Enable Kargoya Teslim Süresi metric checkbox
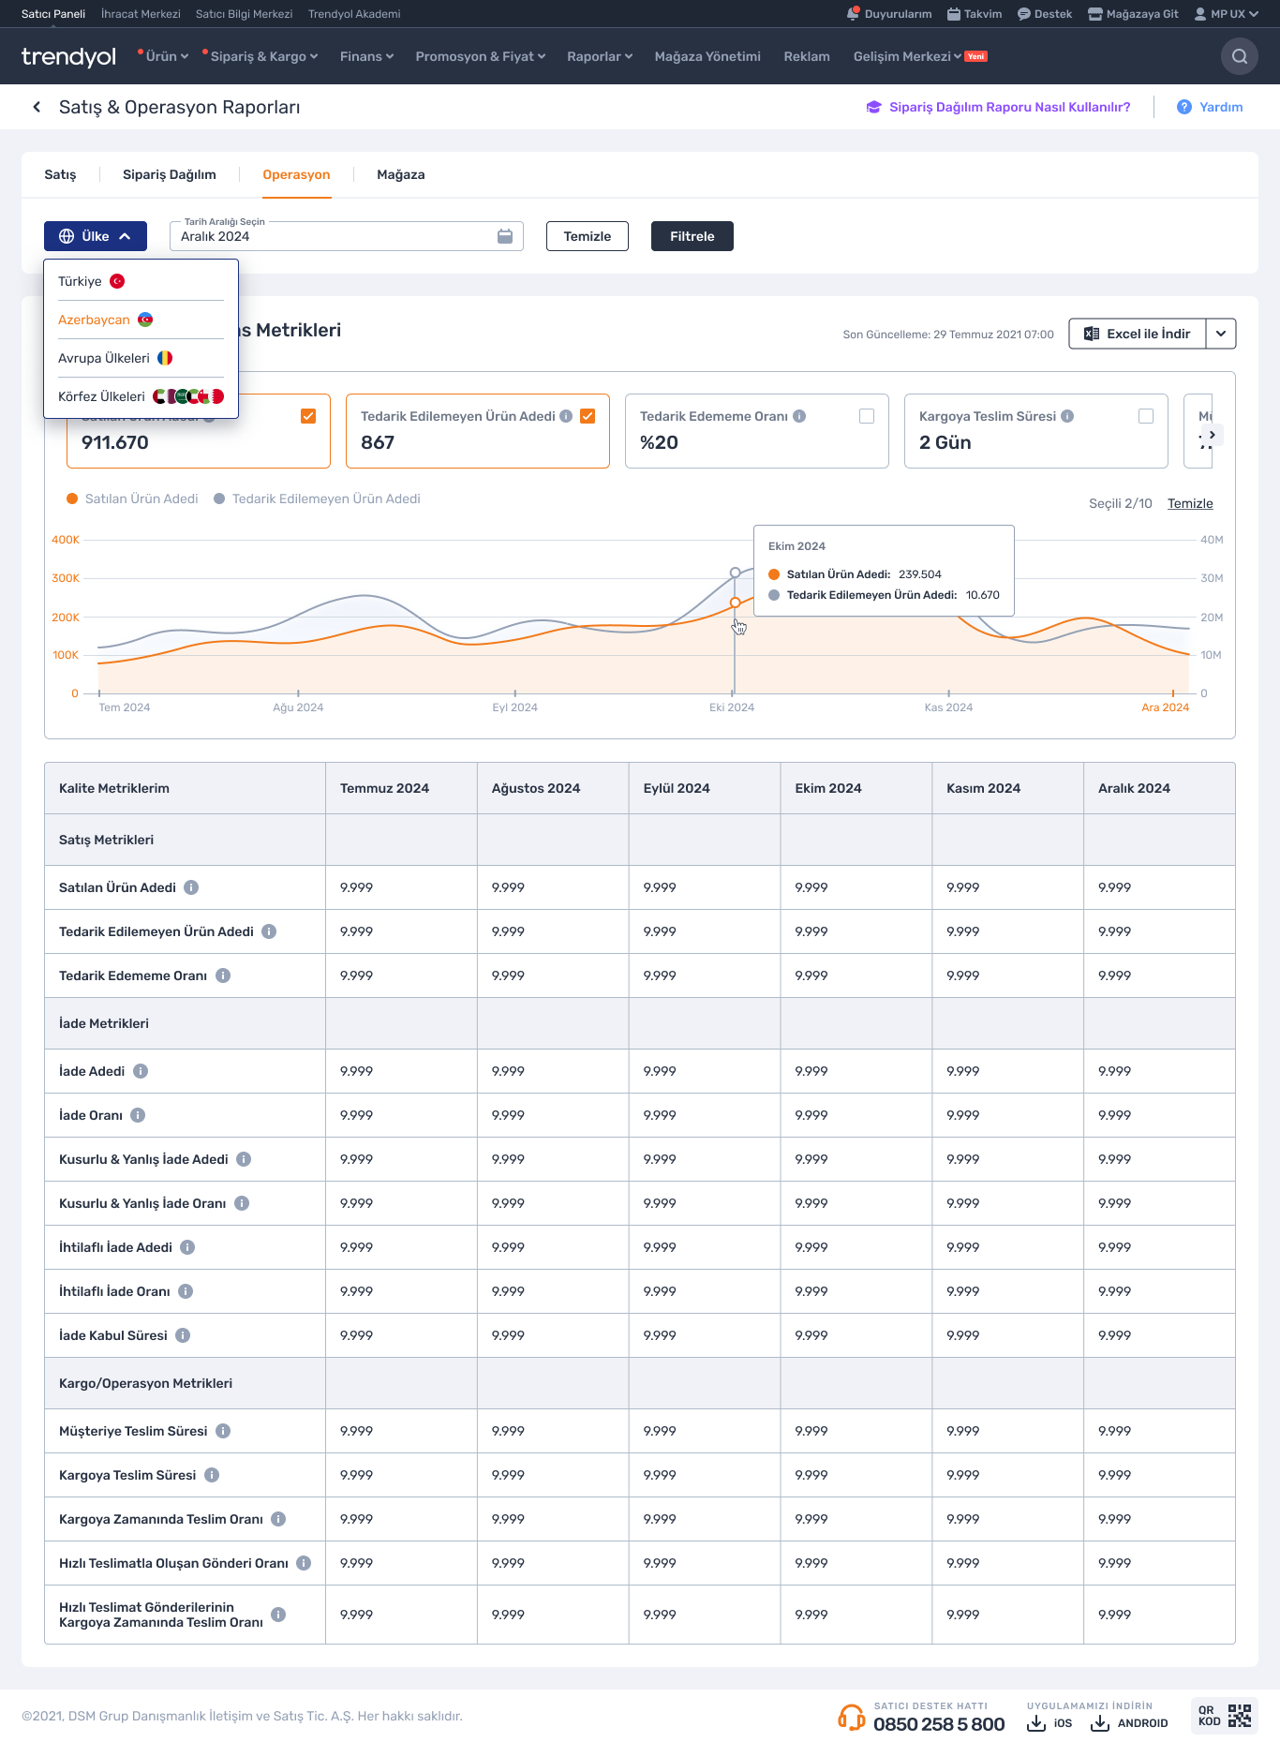Screen dimensions: 1280x1742 [1145, 416]
